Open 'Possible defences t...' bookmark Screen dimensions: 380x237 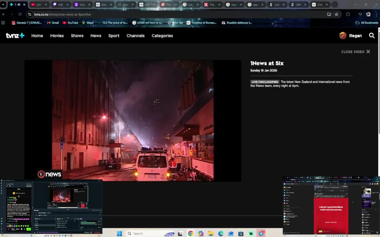click(236, 23)
